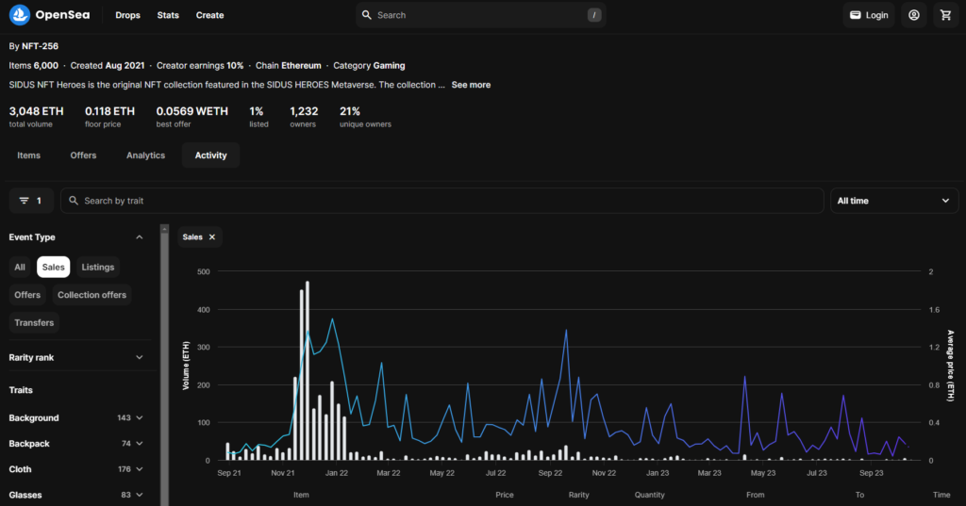
Task: Click the OpenSea logo icon
Action: 19,15
